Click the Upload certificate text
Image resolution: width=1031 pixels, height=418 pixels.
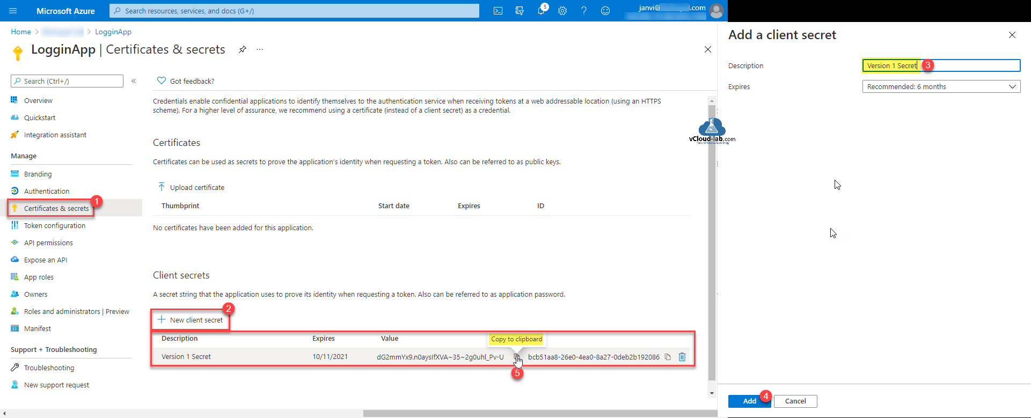pos(197,187)
